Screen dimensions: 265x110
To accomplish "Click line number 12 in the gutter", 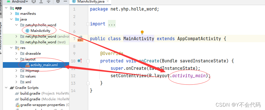I will [73, 76].
